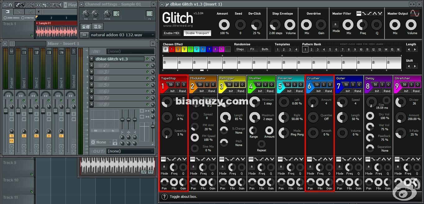The image size is (424, 204).
Task: Toggle the enable LED on effect slot 2
Action: coord(147,65)
